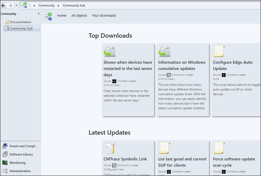Expand the arrow after Community in breadcrumb
Screen dimensions: 261x176
[58, 5]
